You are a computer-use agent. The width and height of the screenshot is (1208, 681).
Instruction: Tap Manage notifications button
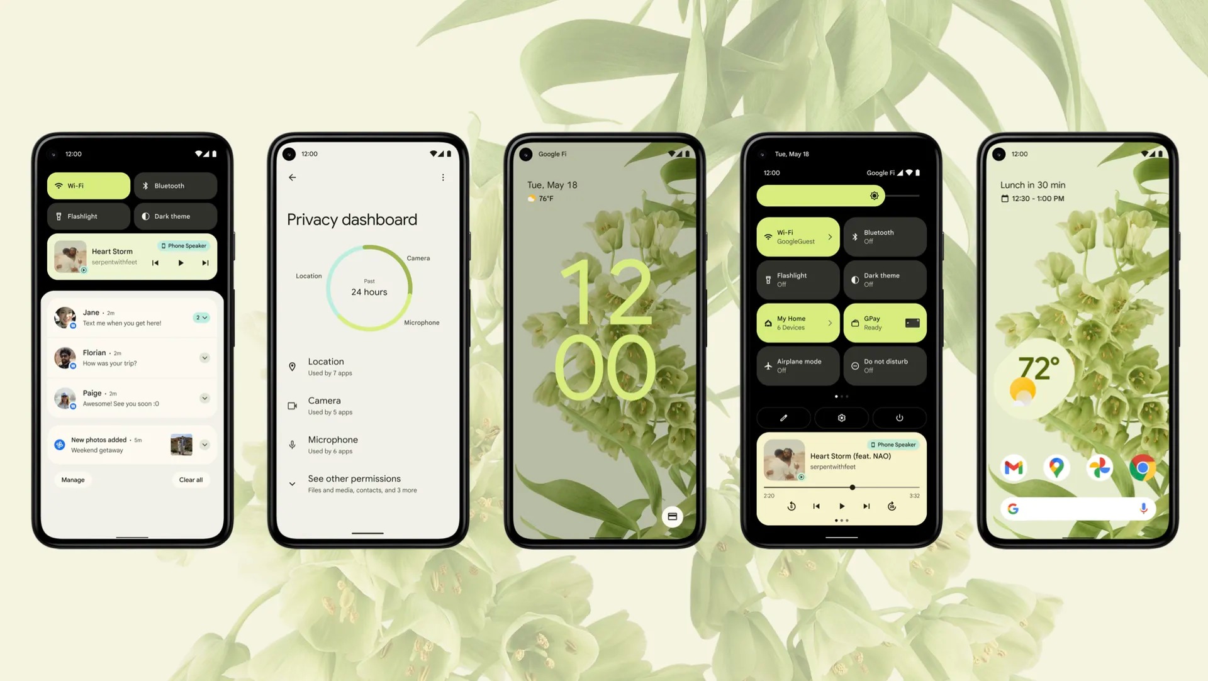tap(73, 479)
